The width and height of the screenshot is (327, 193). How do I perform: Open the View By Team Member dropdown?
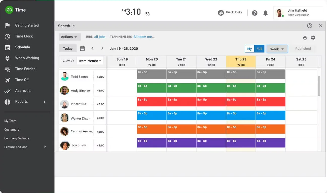click(x=90, y=61)
